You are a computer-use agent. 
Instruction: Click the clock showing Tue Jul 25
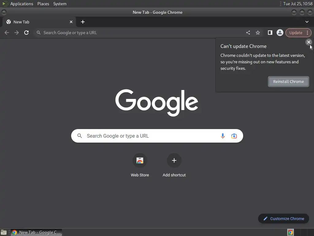click(x=298, y=4)
